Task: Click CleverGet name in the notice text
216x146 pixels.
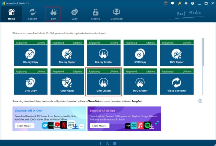Action: pos(93,101)
